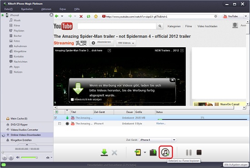Click the YouTube search text box
This screenshot has height=168, width=250.
coord(117,26)
